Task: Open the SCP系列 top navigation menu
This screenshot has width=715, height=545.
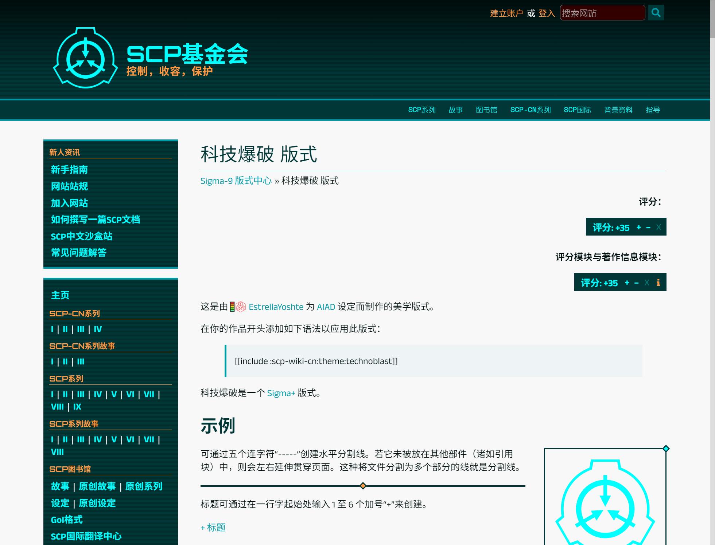Action: click(x=421, y=110)
